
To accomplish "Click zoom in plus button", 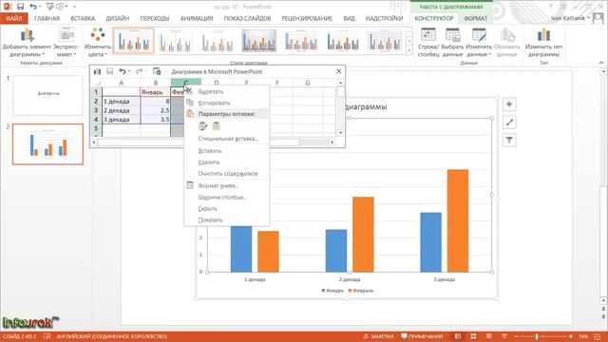I will 570,336.
